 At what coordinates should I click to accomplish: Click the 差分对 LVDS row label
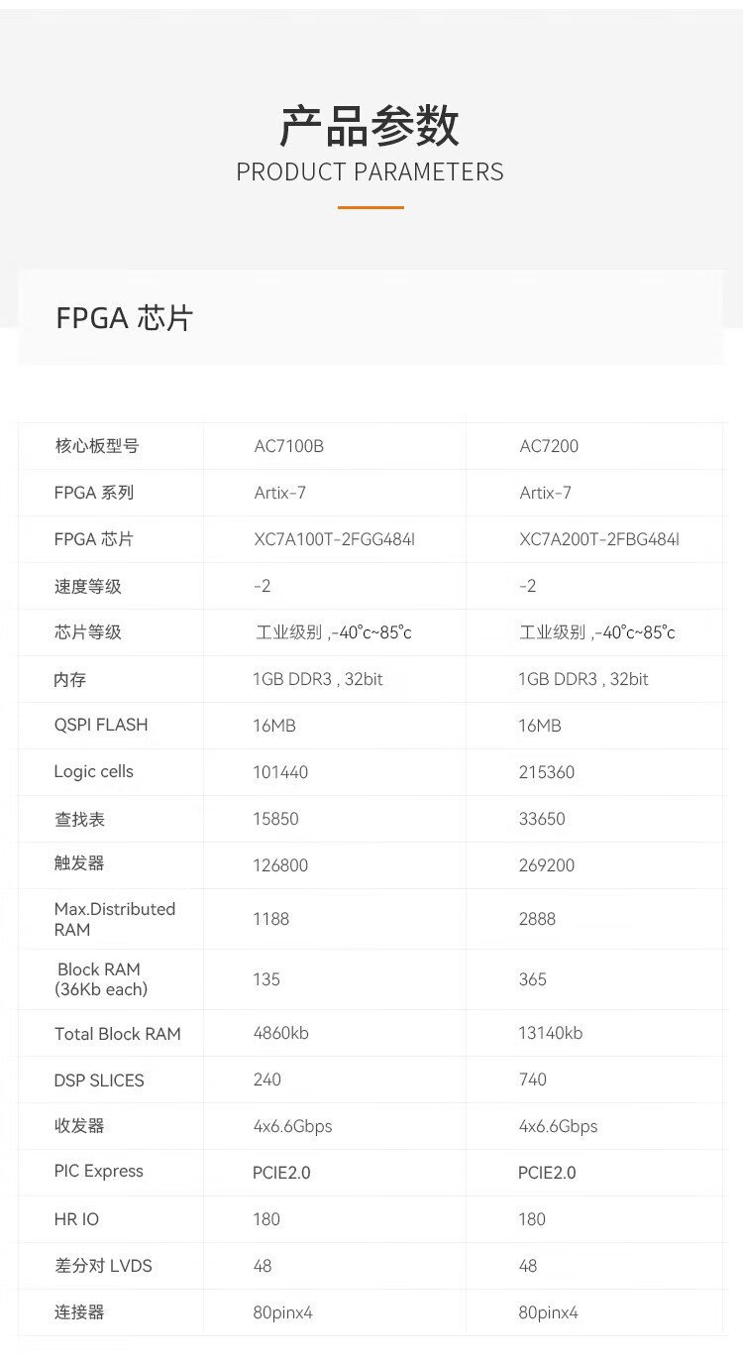pos(103,1266)
